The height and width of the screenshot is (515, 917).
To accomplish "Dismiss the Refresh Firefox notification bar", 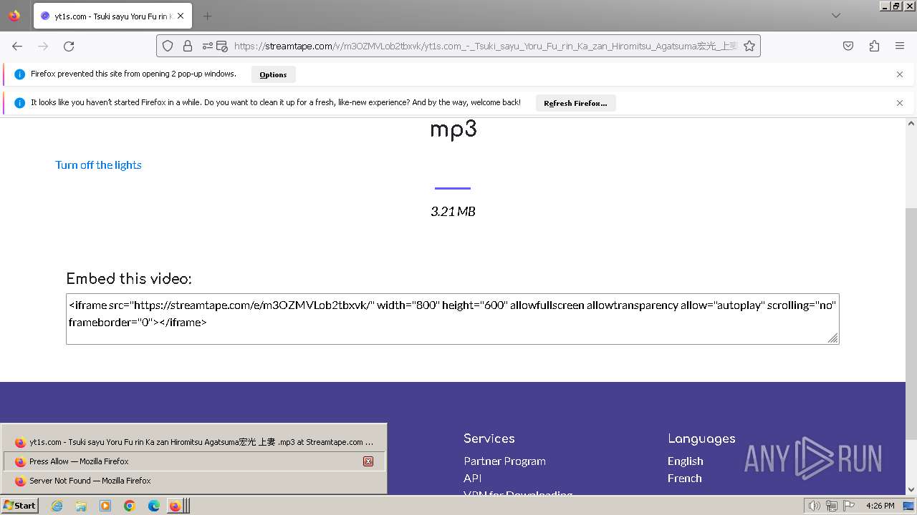I will [x=900, y=103].
